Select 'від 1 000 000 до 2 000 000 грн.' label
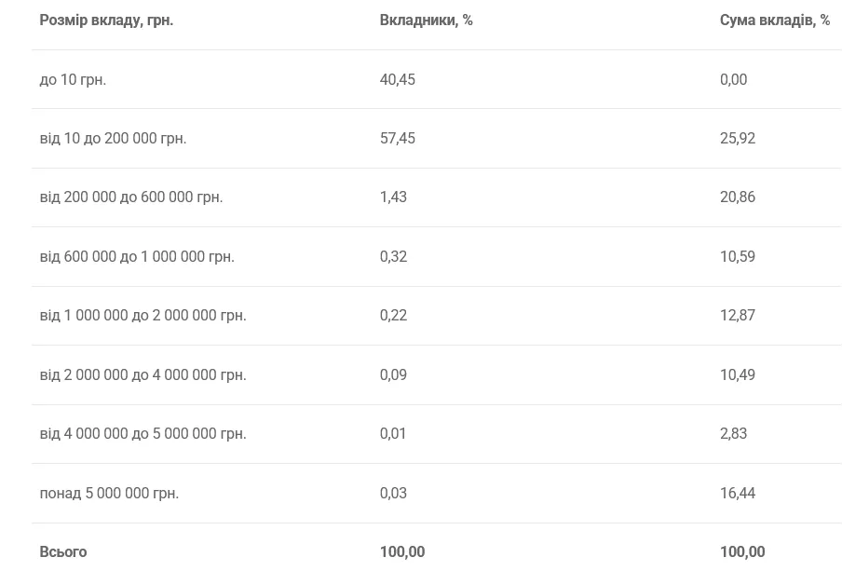842x571 pixels. (x=143, y=316)
